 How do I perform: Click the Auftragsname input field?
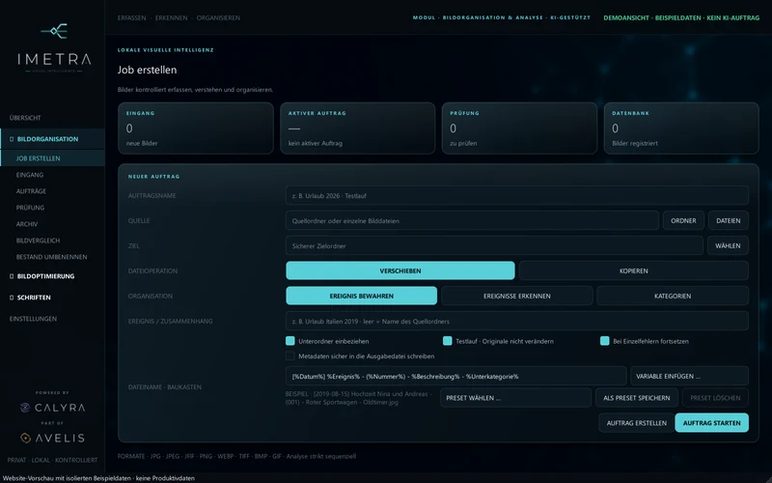517,196
